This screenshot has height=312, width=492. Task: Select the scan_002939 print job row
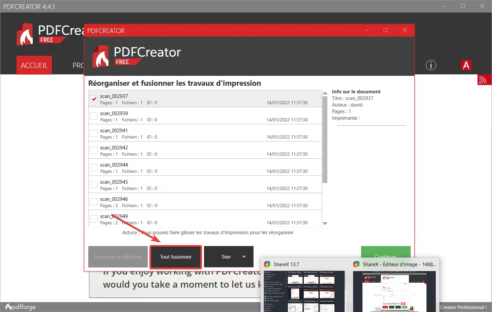[x=205, y=116]
